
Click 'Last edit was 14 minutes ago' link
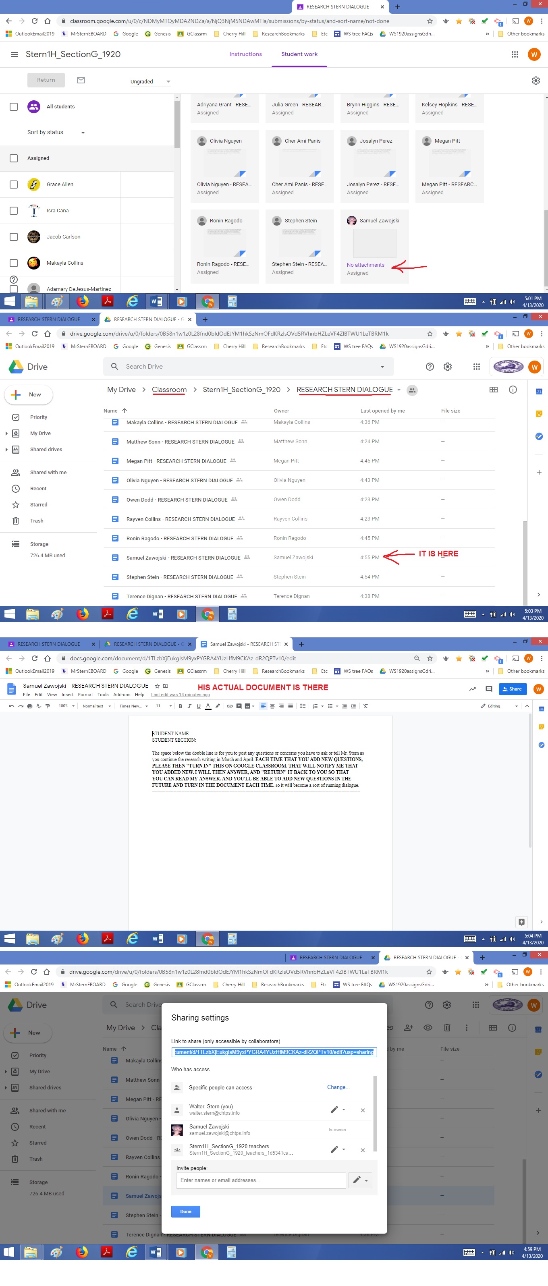click(181, 695)
